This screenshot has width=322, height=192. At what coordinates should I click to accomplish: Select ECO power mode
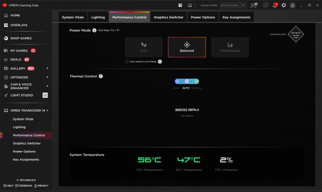[144, 47]
